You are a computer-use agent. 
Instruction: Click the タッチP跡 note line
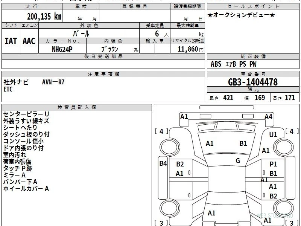[x=17, y=168]
